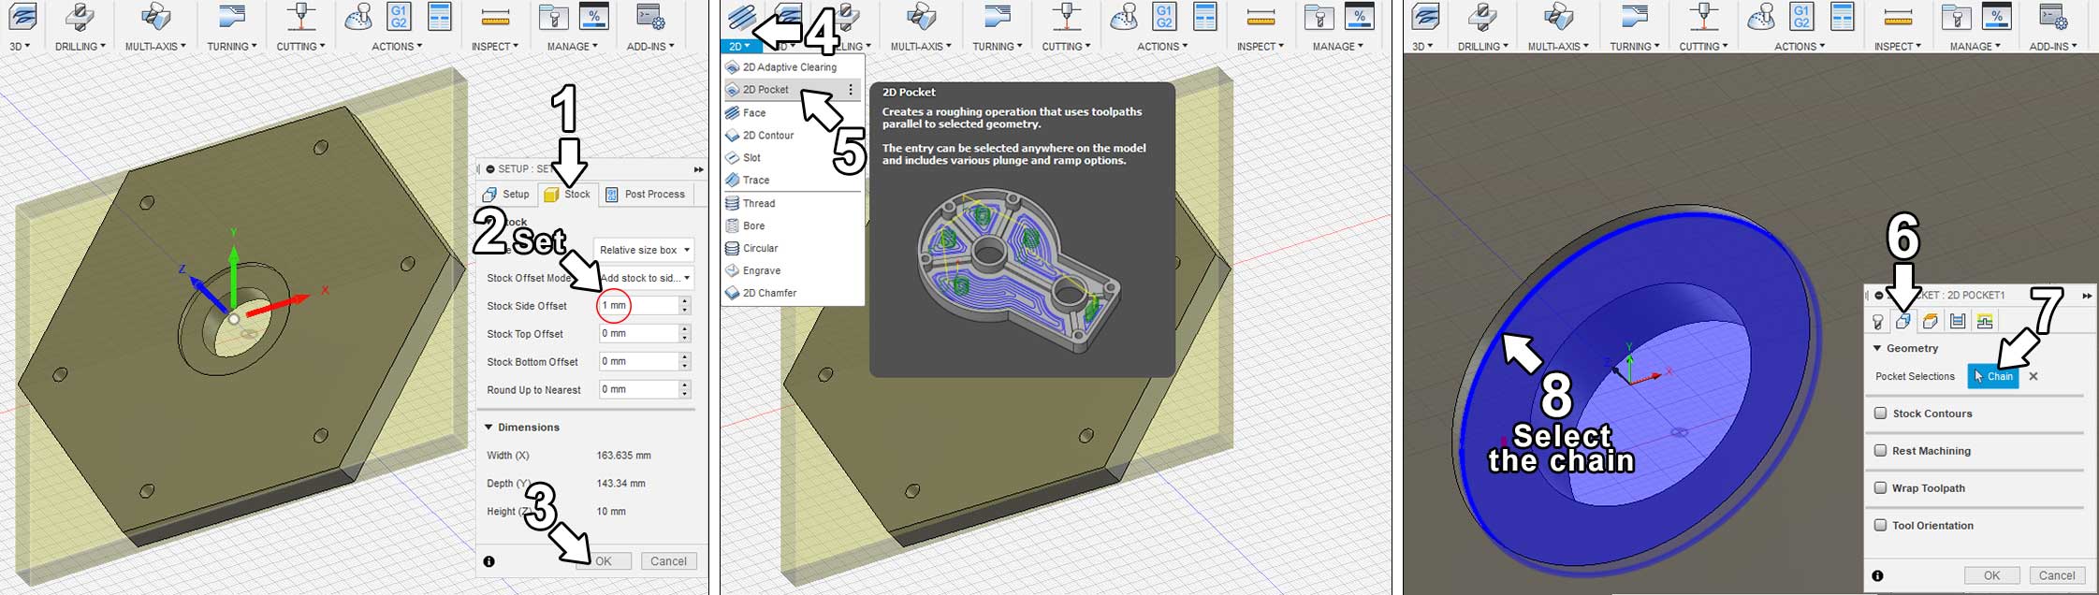Open the ADD-INS dropdown in the SETUP screenshot toolbar
This screenshot has width=2099, height=595.
(x=650, y=46)
